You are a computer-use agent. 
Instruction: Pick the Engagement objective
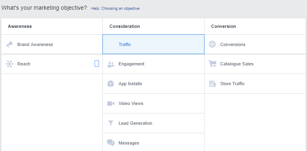(x=153, y=64)
